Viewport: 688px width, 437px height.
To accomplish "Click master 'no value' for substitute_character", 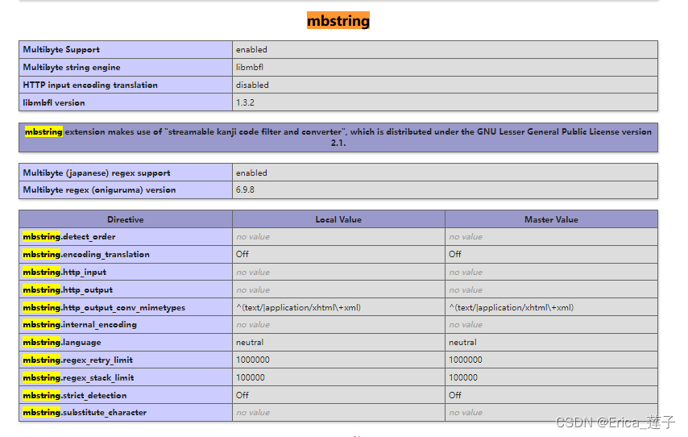I will pos(466,412).
